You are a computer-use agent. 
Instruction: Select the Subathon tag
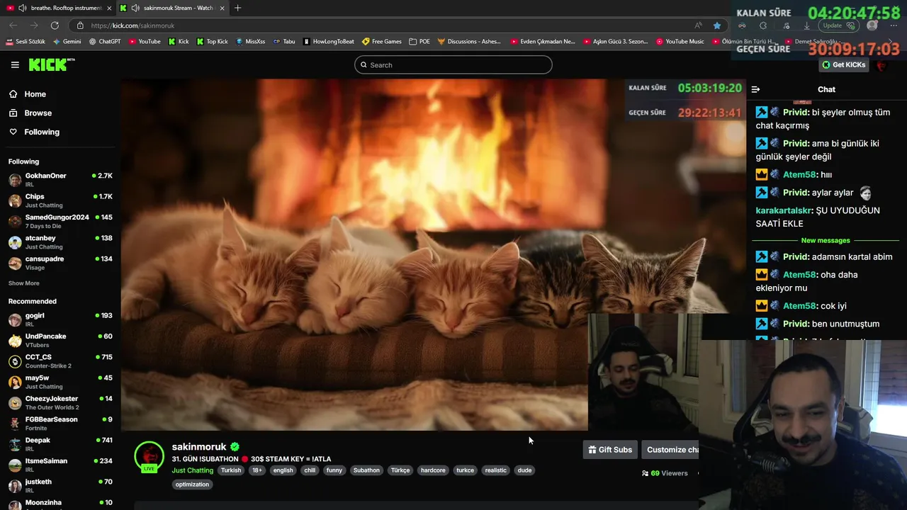point(366,470)
